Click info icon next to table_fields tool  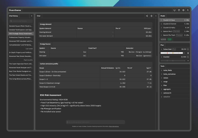[x=162, y=70]
